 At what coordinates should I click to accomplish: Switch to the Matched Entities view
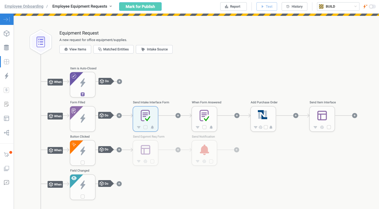point(113,49)
